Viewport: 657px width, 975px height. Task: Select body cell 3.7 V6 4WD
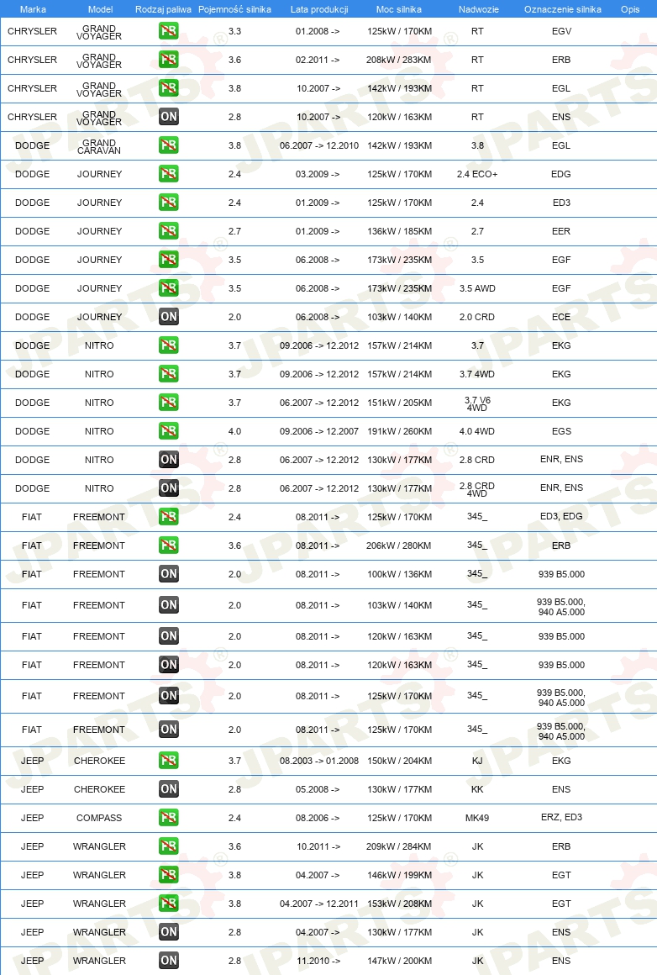pyautogui.click(x=477, y=404)
